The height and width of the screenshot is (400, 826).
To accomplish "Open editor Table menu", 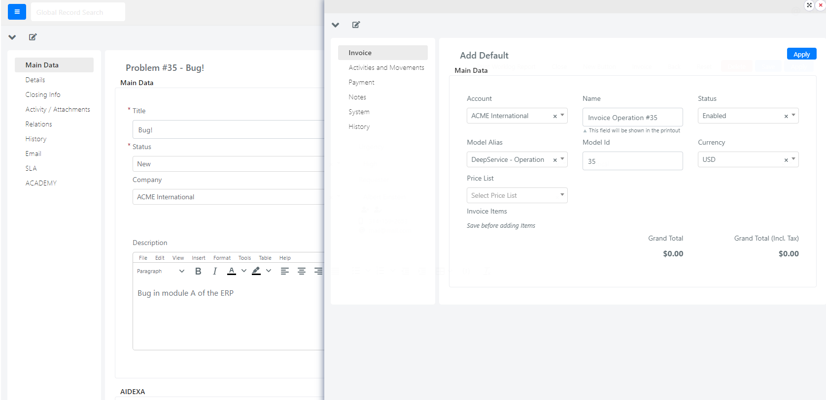I will click(265, 258).
